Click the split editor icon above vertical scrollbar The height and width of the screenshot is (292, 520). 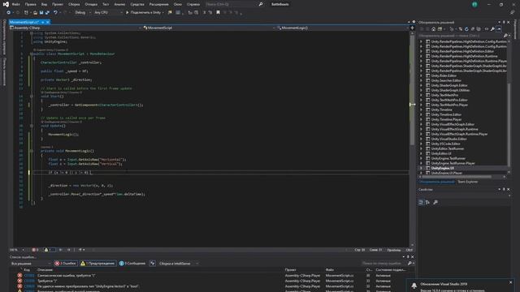click(x=412, y=28)
